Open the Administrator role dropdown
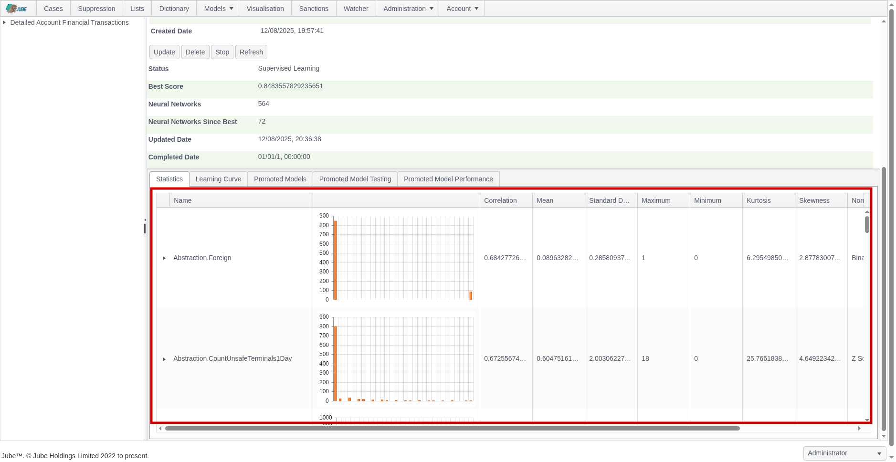 (844, 453)
